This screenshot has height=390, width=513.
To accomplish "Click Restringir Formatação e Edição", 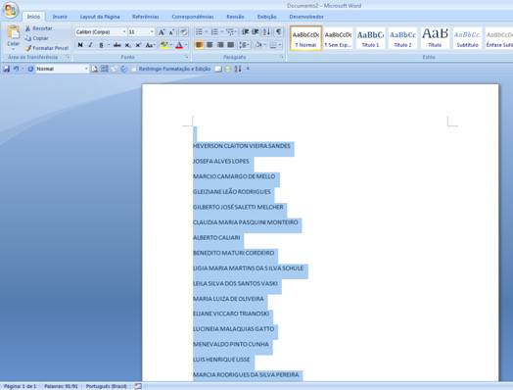I will click(171, 69).
